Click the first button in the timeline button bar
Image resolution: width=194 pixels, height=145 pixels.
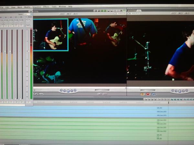[145, 99]
